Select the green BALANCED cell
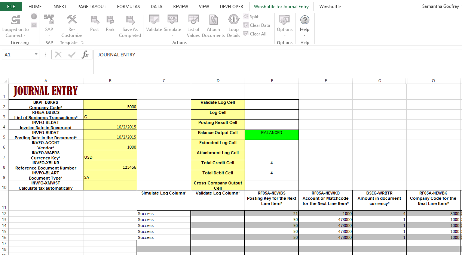The height and width of the screenshot is (255, 462). (272, 135)
